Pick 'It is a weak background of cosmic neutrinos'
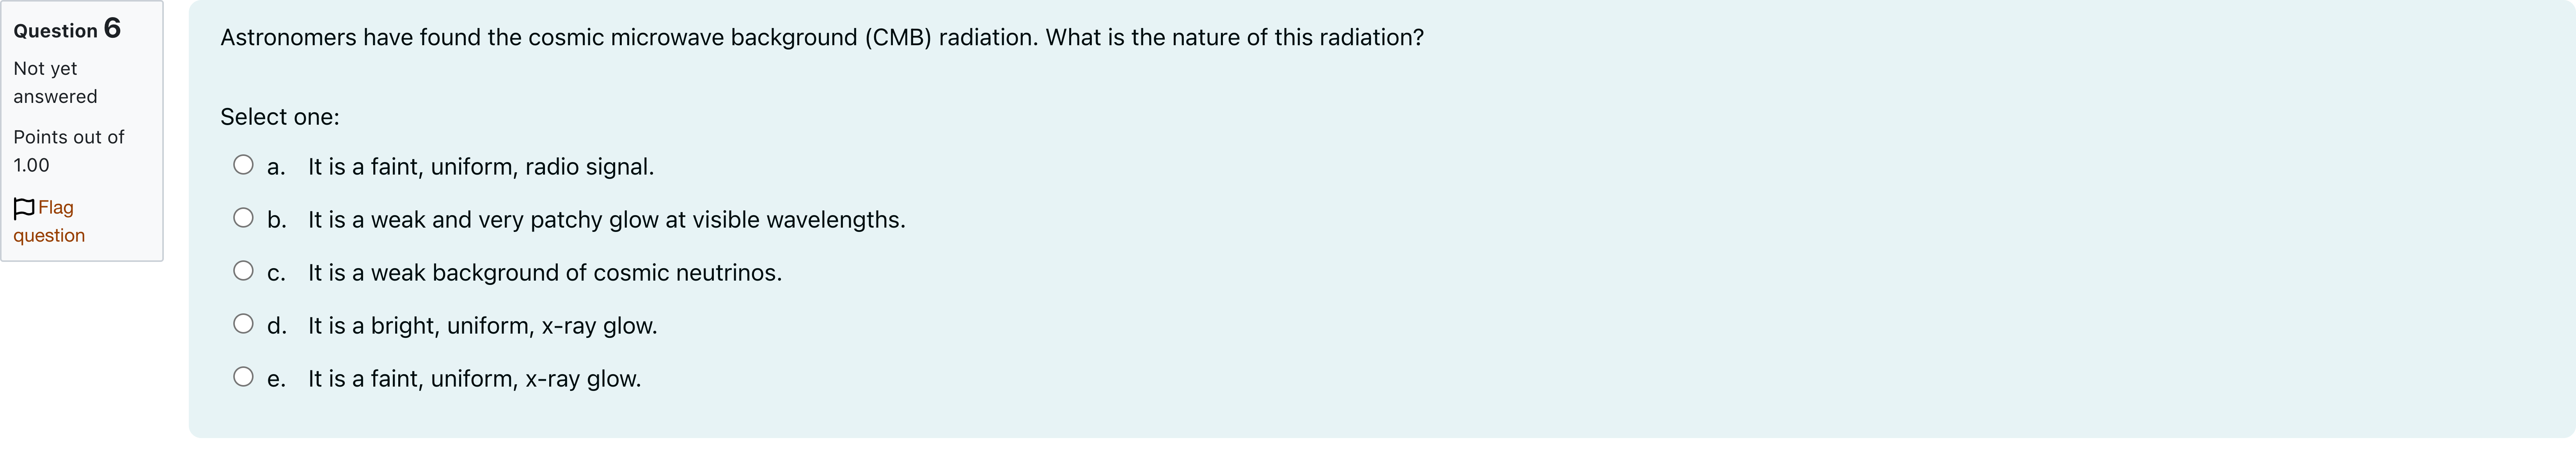Image resolution: width=2576 pixels, height=463 pixels. pyautogui.click(x=545, y=272)
